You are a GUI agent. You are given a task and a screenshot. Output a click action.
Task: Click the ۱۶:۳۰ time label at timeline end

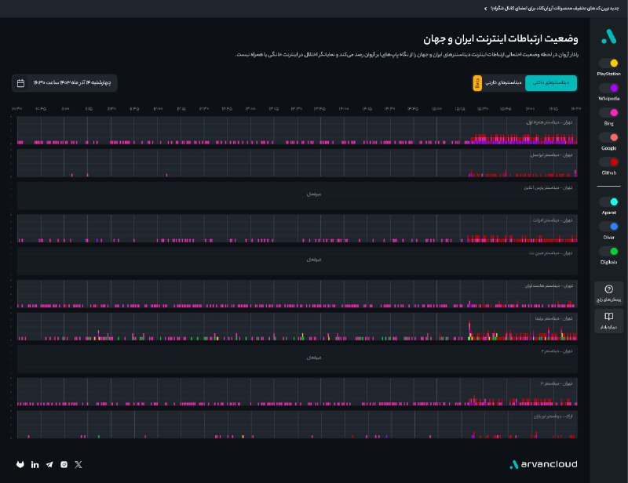point(576,109)
